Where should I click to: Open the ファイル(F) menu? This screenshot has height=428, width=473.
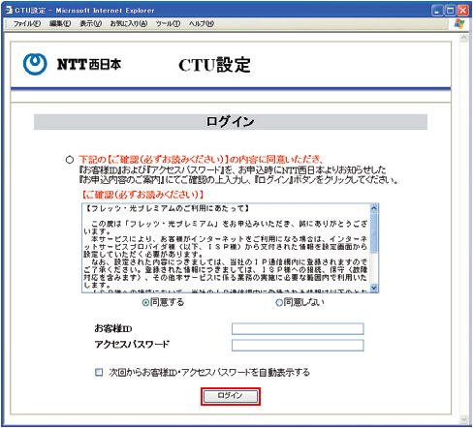pos(27,23)
